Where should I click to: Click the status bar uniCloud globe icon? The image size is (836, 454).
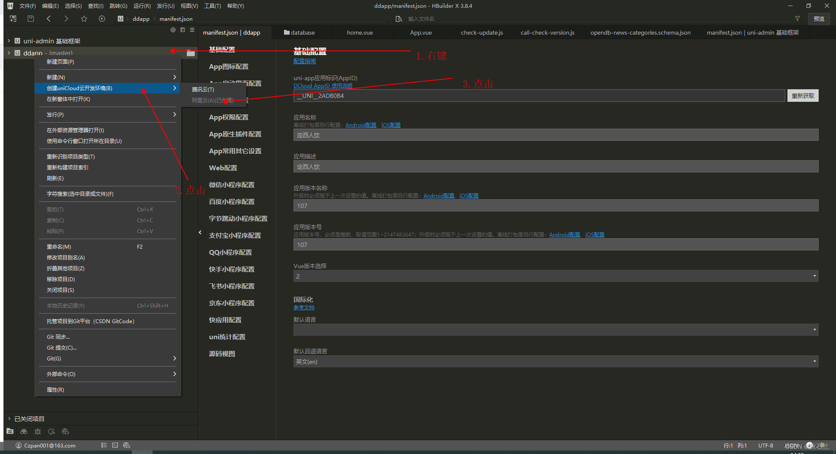127,445
